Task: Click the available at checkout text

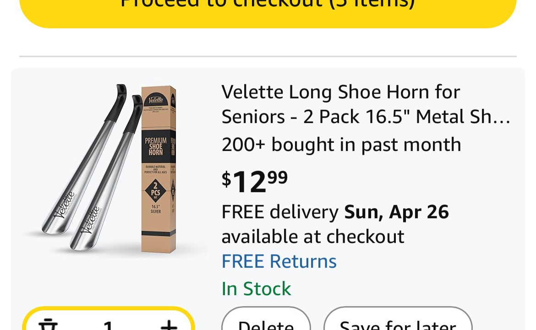Action: 313,237
